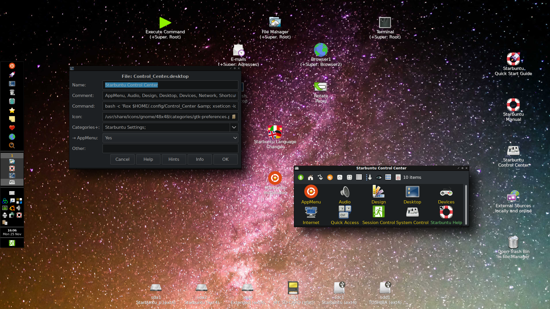Browse for an icon file button
This screenshot has height=309, width=550.
pos(234,117)
